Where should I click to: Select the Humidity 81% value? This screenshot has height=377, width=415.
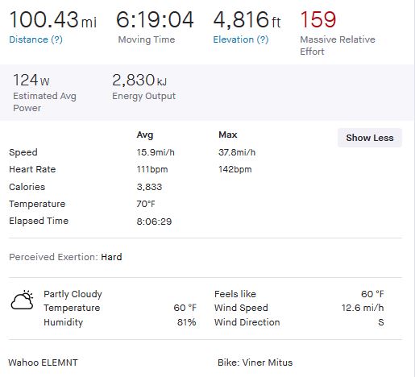[x=187, y=322]
